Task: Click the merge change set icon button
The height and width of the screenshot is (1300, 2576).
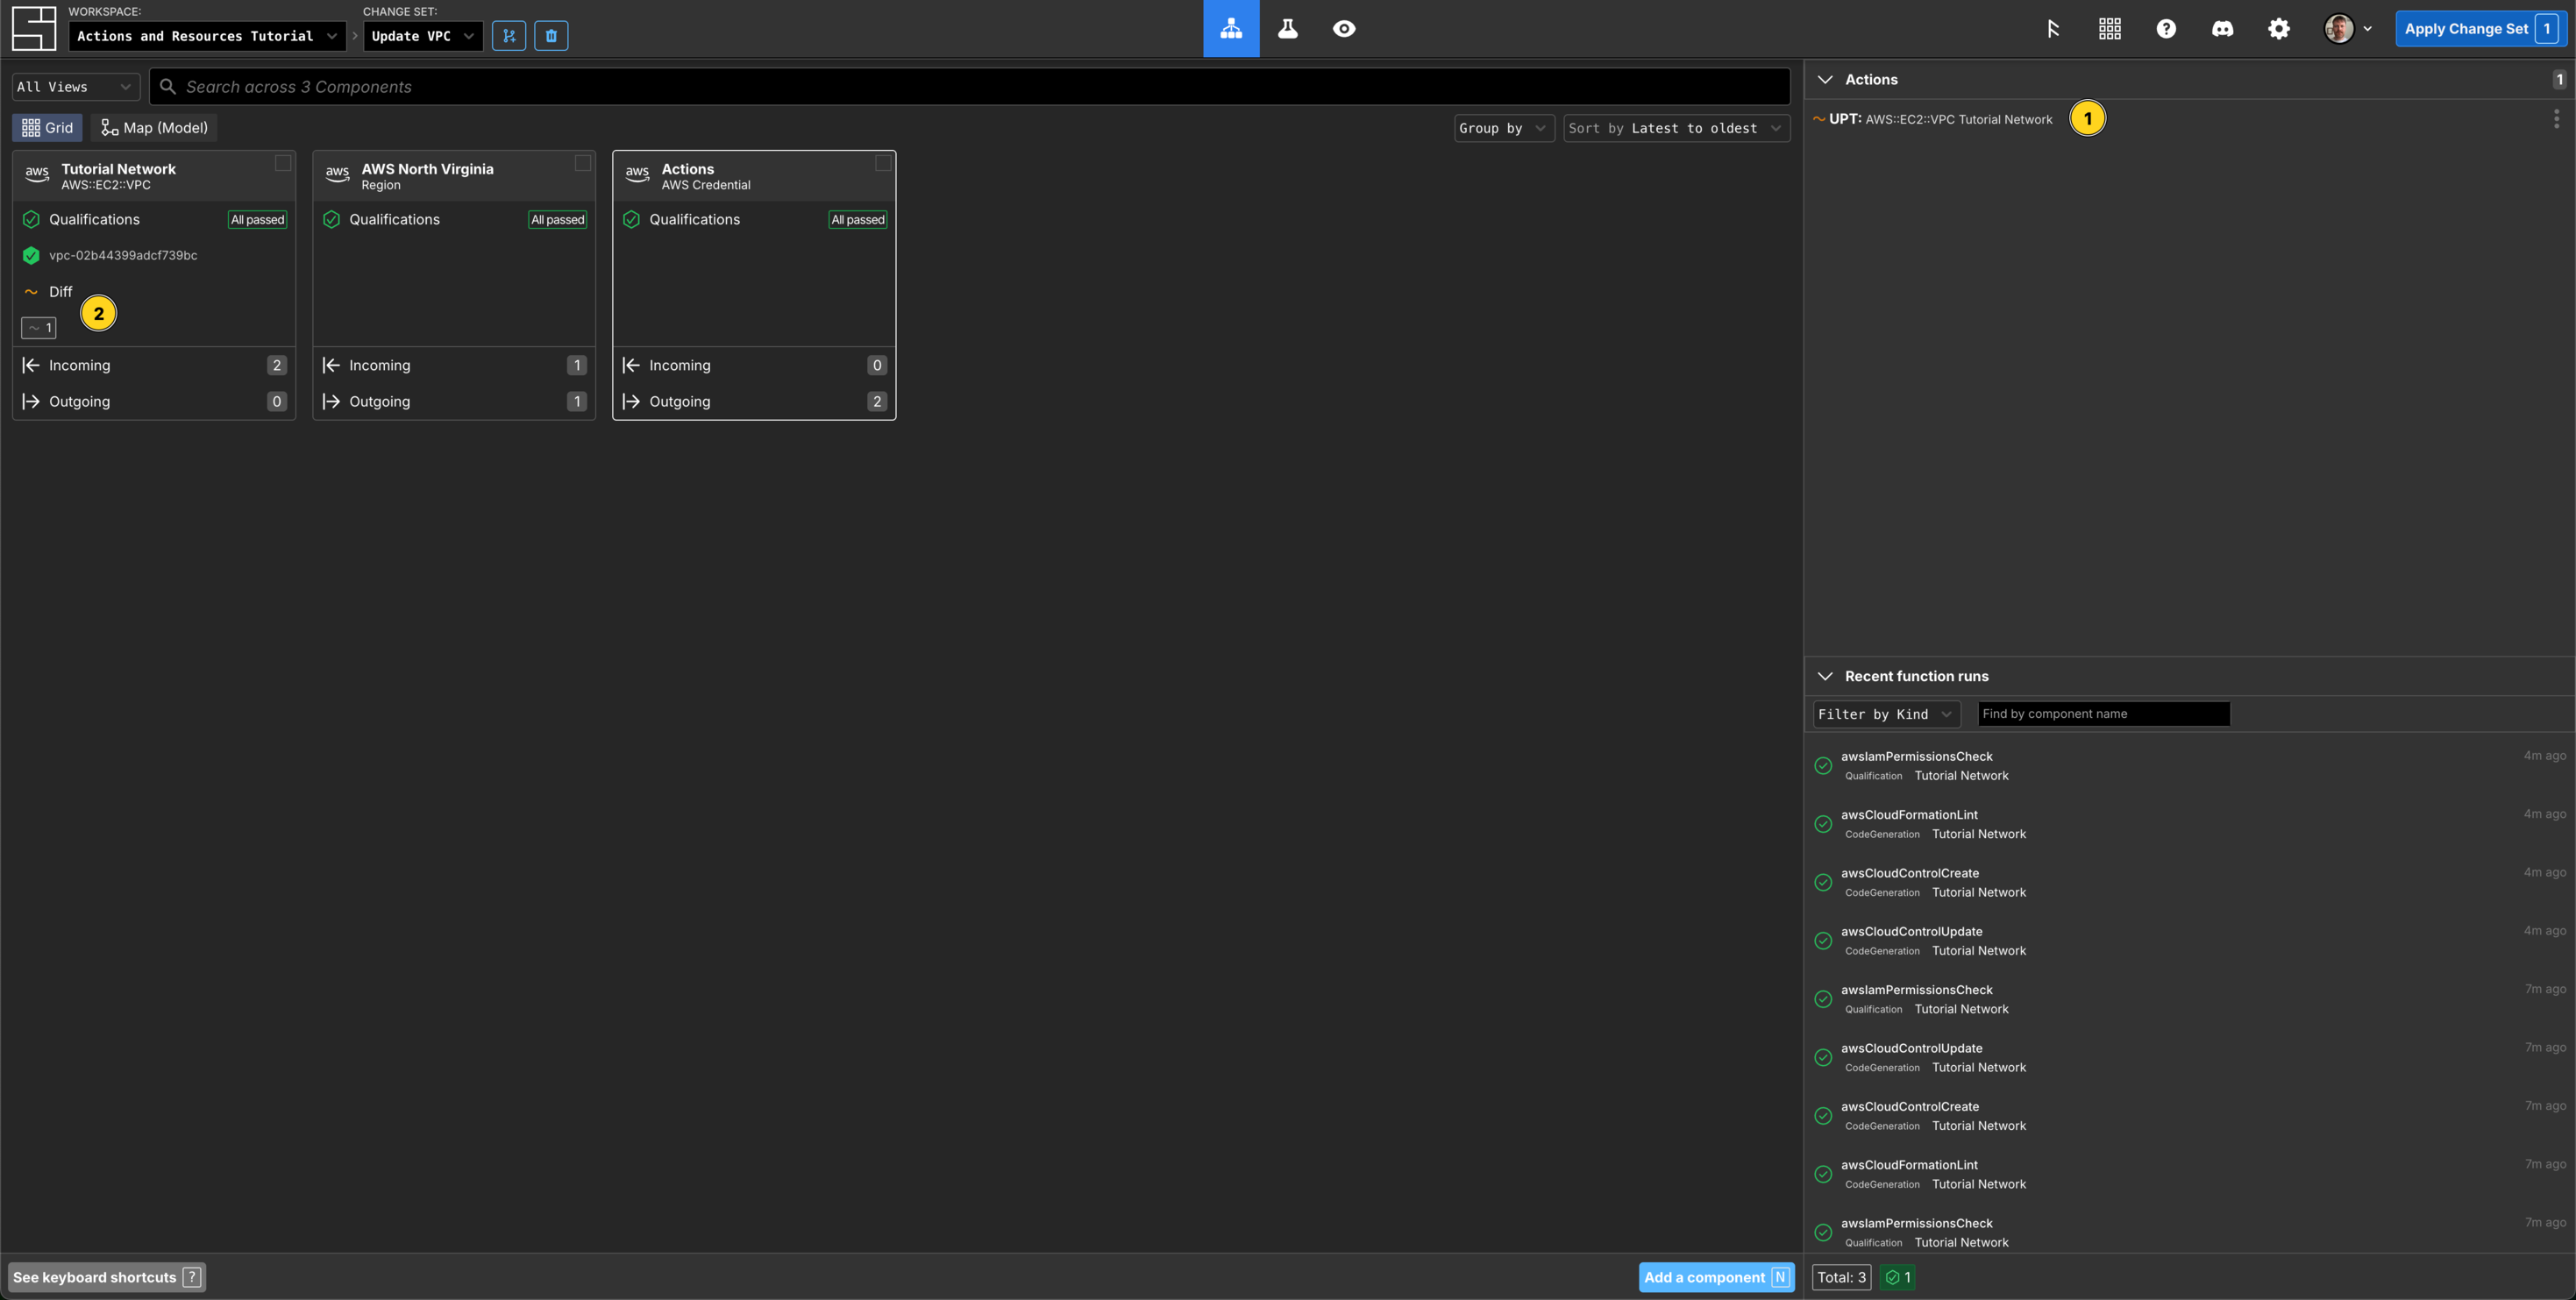Action: point(509,36)
